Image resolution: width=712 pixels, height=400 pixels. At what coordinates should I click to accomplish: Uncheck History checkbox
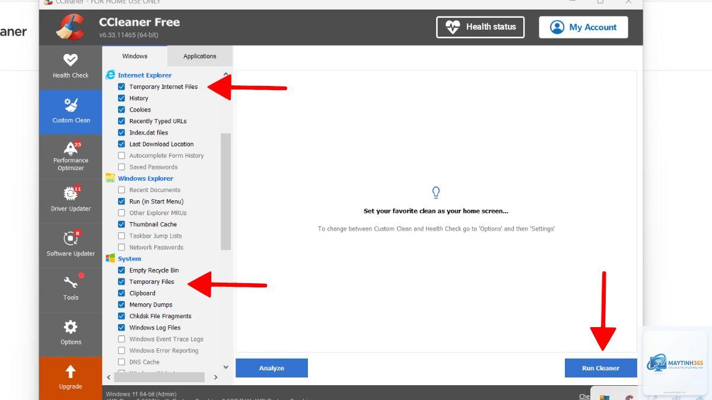coord(122,98)
